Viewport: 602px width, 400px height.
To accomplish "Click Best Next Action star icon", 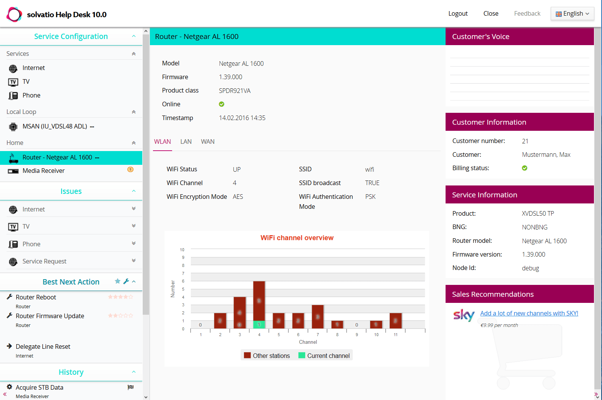I will tap(117, 281).
